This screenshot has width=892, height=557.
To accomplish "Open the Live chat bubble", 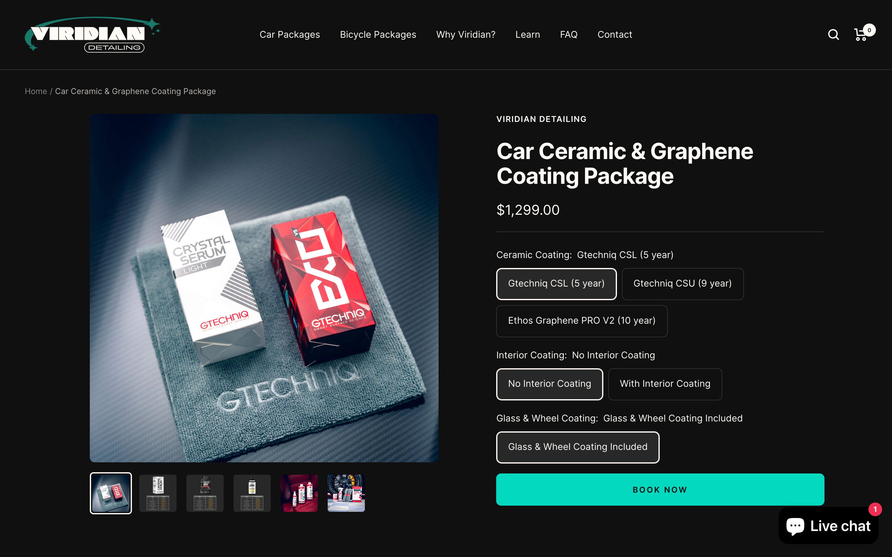I will tap(828, 526).
